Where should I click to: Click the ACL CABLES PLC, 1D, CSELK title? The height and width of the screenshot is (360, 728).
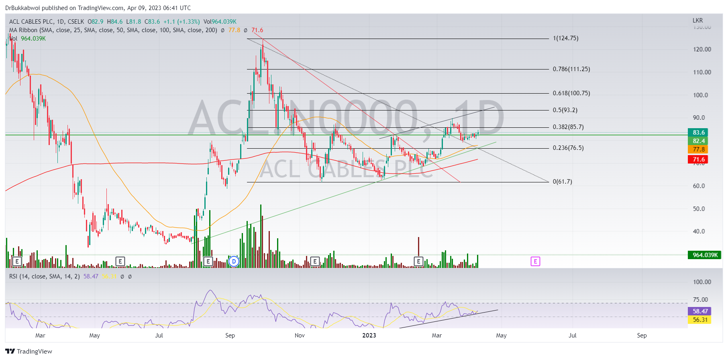point(47,22)
